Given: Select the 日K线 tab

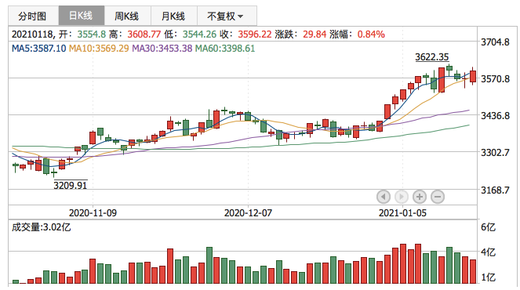Looking at the screenshot, I should click(82, 16).
